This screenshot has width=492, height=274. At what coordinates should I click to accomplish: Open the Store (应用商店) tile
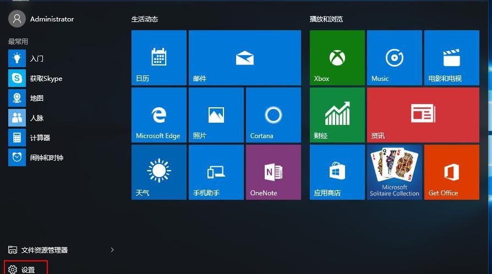point(337,172)
